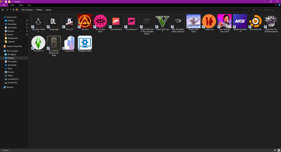This screenshot has height=152, width=281.
Task: Select Saints Row The Third Remastered icon
Action: coord(271,21)
